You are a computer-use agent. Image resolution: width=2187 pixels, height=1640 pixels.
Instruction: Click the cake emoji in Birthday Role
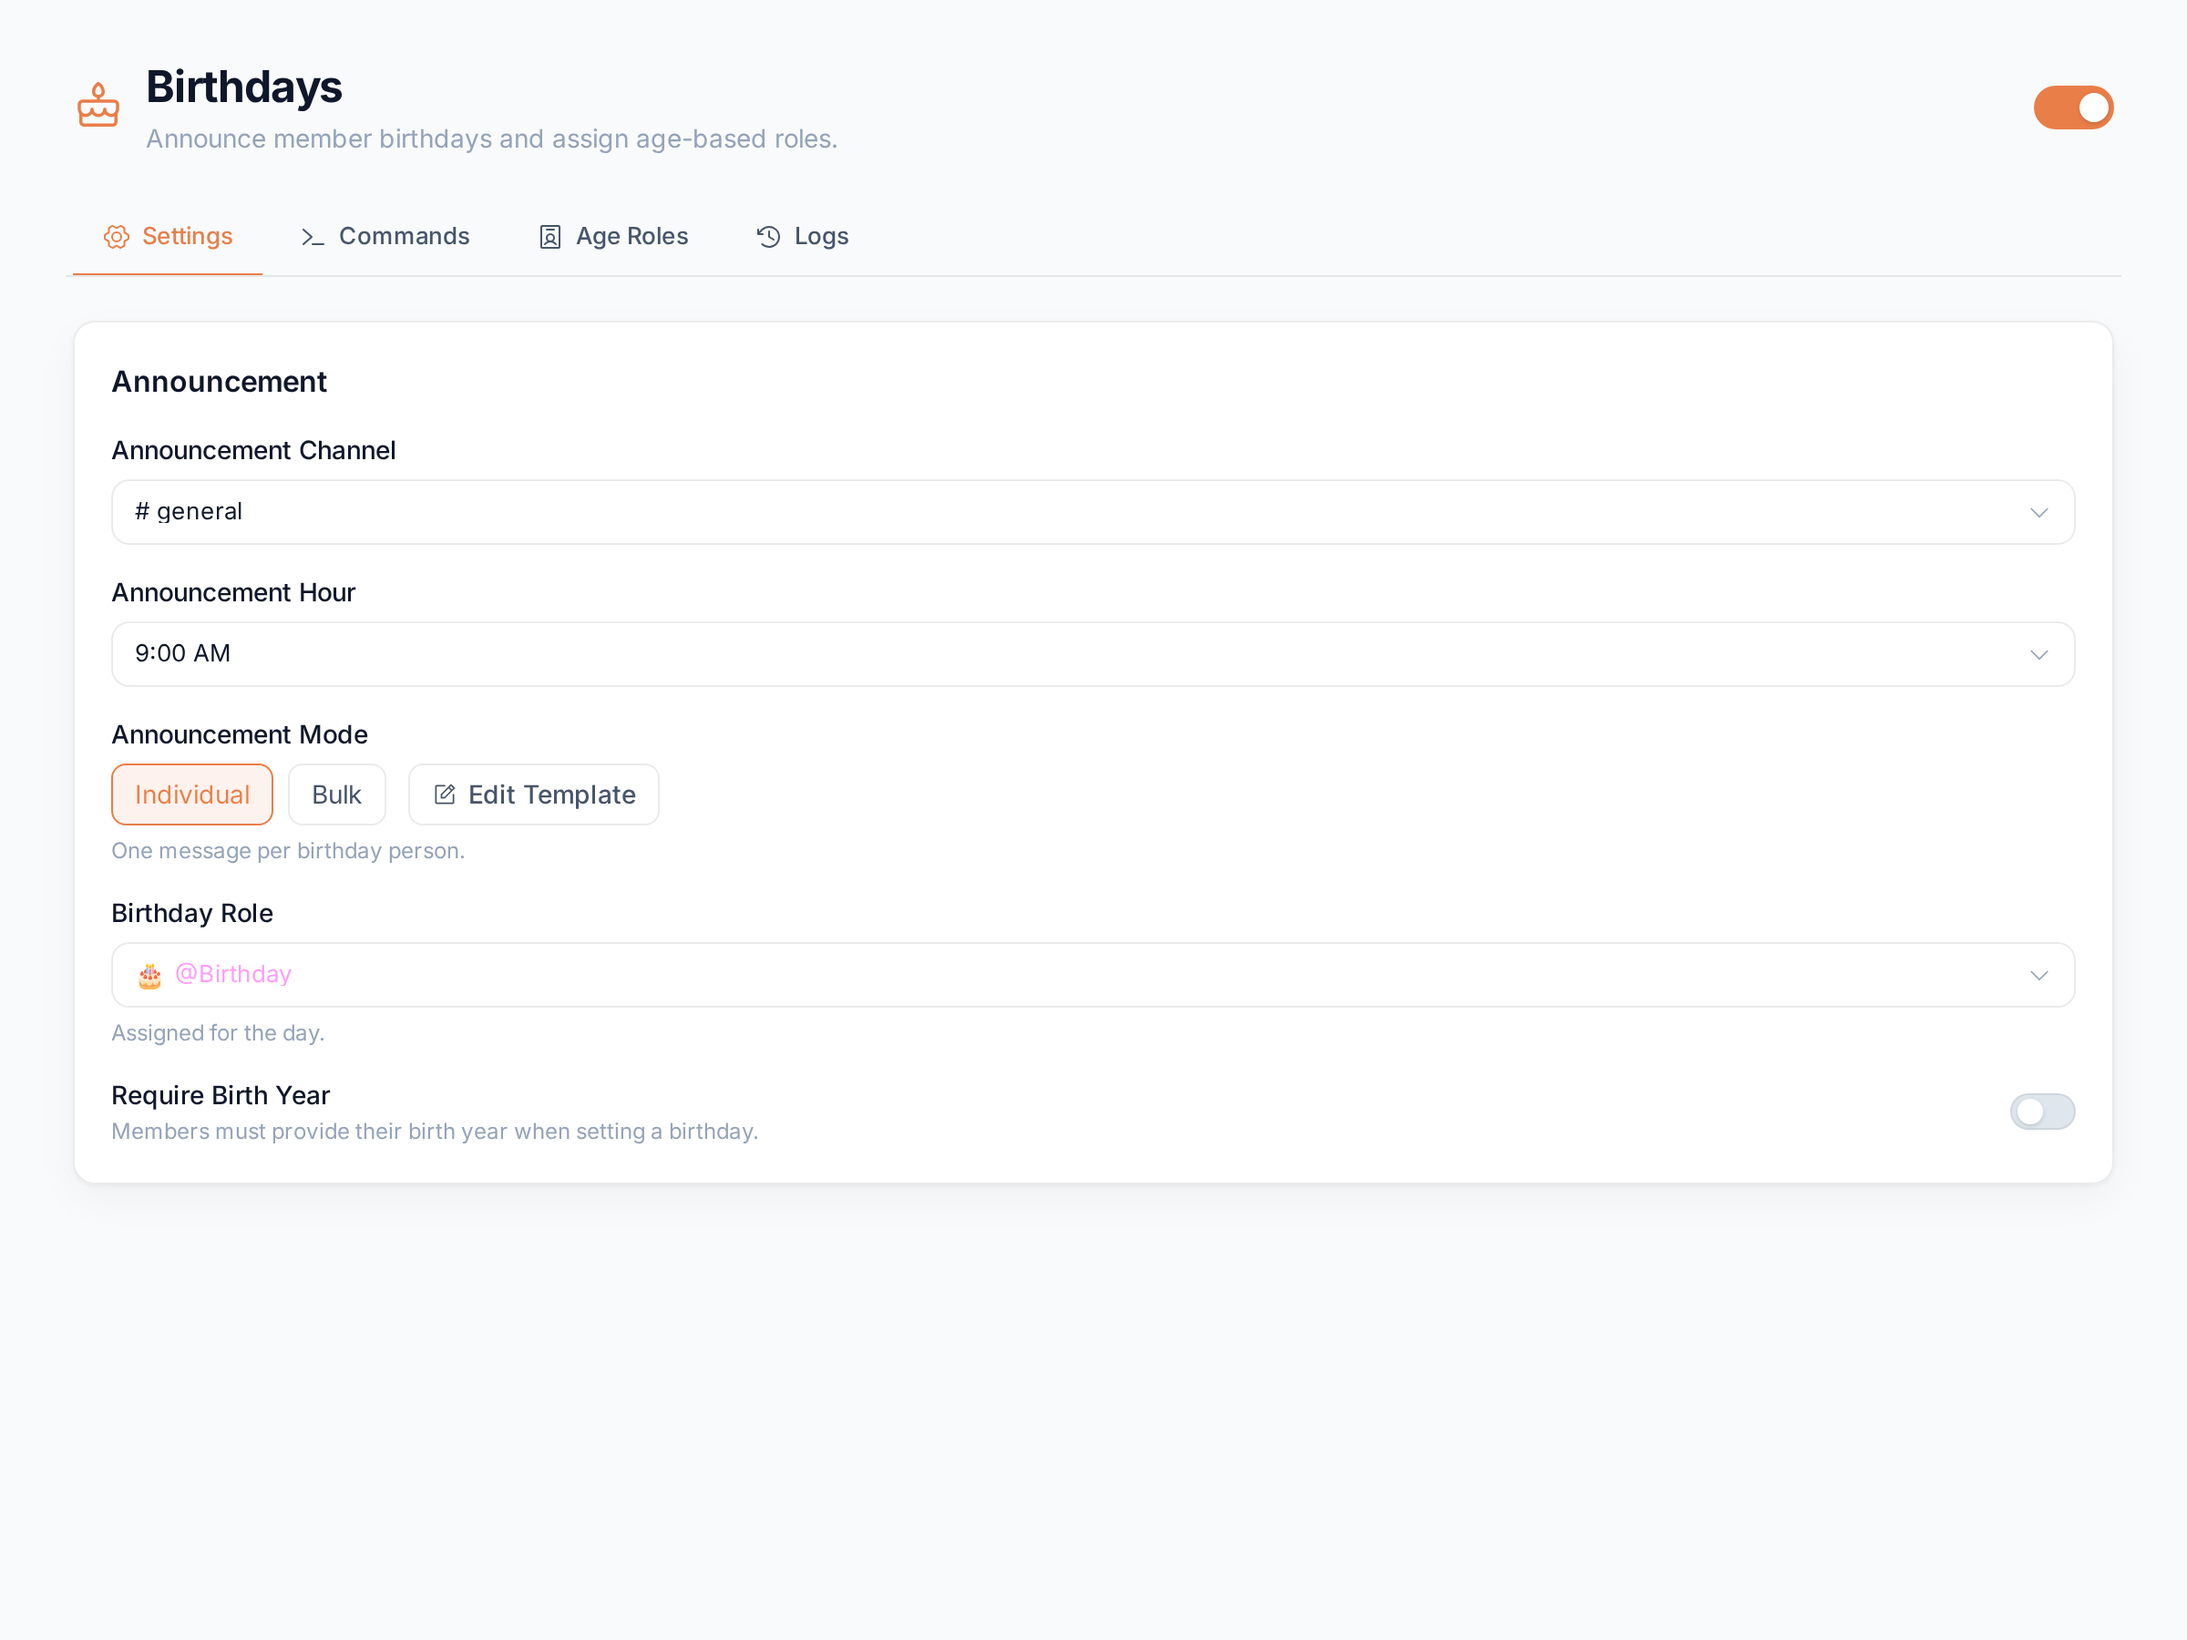click(x=149, y=976)
